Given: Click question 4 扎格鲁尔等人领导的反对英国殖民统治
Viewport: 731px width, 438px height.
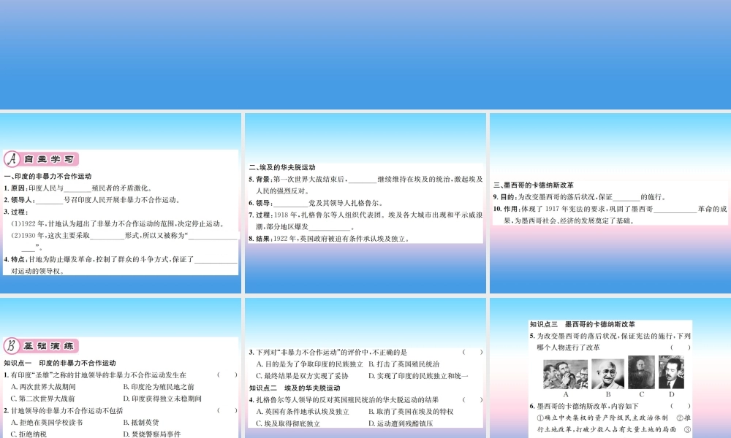Looking at the screenshot, I should (x=344, y=399).
